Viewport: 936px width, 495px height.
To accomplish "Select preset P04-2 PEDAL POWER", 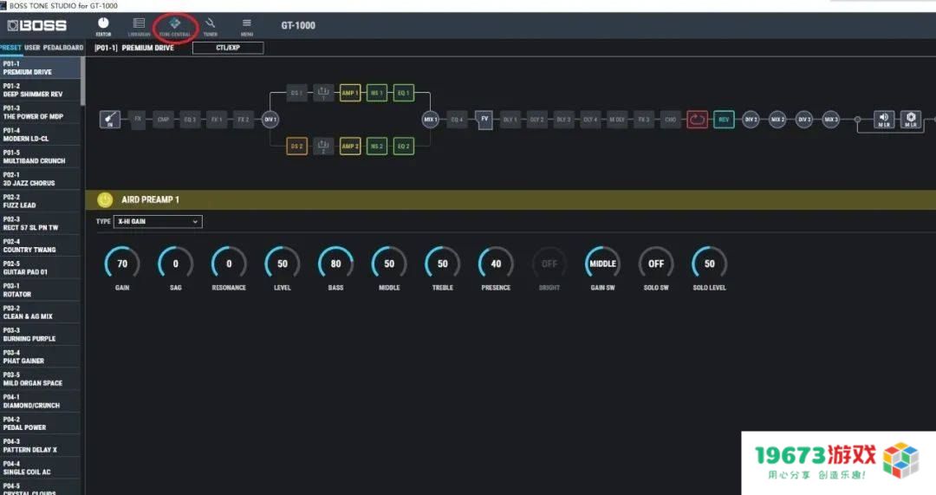I will (40, 423).
